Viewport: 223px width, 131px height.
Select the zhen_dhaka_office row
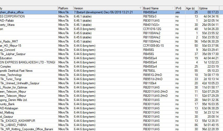tap(111, 12)
